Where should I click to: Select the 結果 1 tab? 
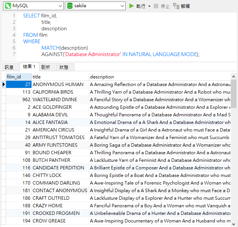point(29,67)
